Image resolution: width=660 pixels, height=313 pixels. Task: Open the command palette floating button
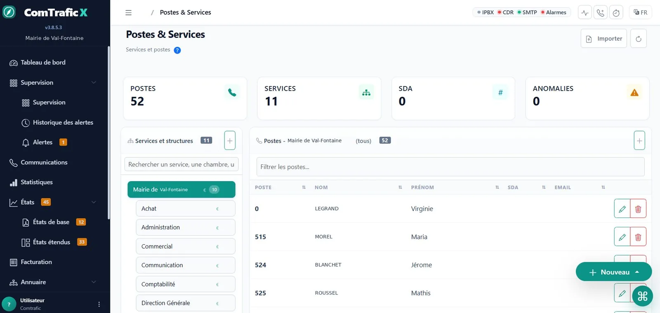point(643,296)
